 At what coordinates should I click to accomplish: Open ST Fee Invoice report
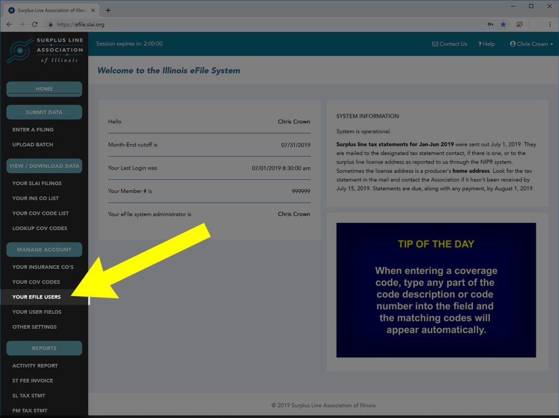coord(32,380)
